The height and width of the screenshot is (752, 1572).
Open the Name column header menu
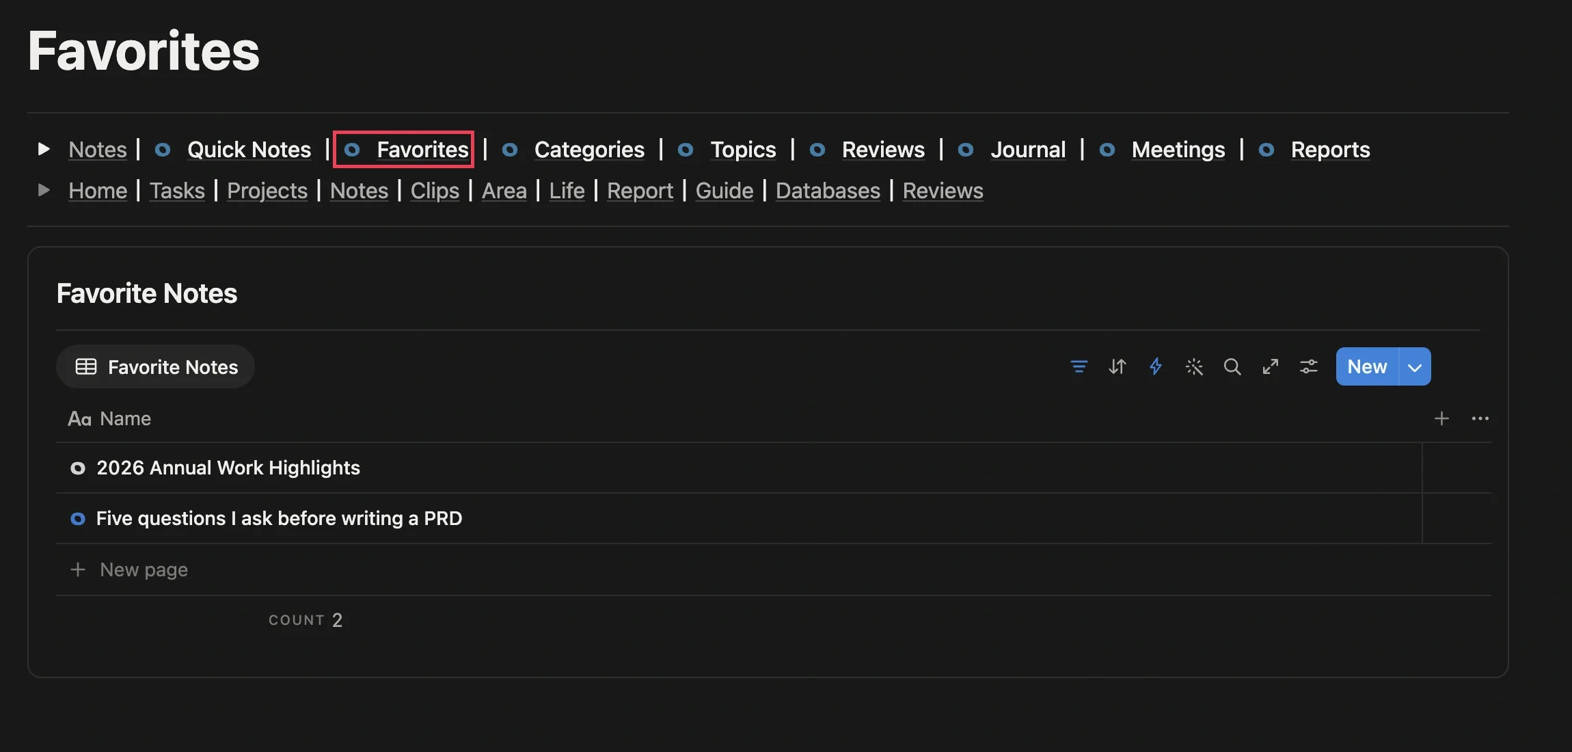pos(109,418)
